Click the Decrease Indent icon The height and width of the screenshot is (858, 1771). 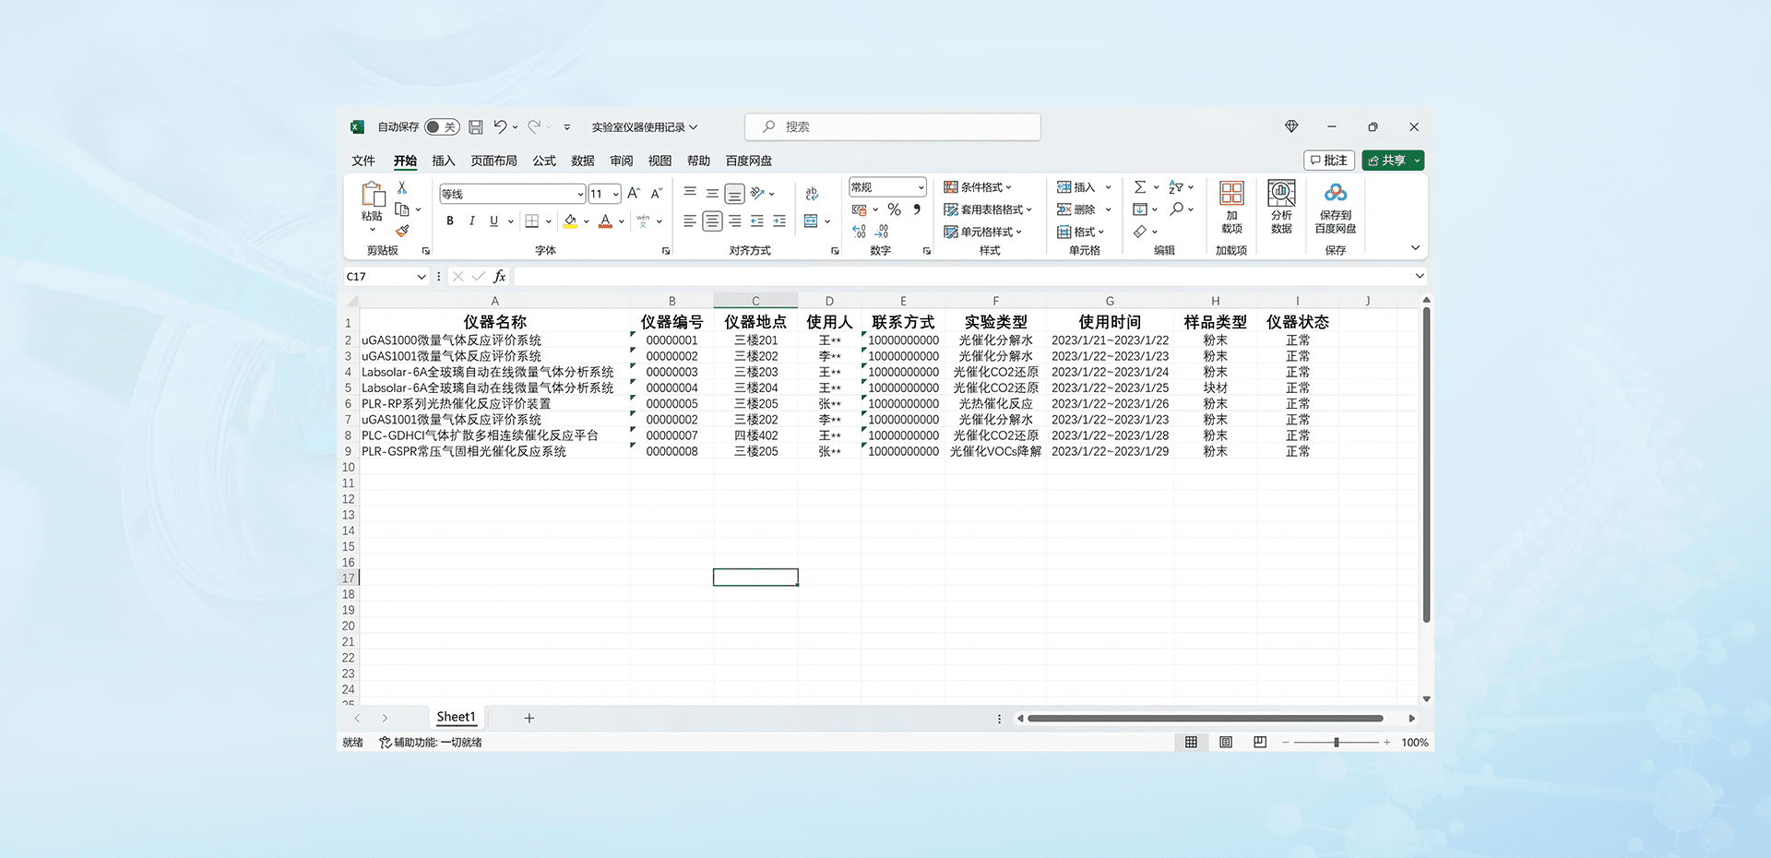757,221
